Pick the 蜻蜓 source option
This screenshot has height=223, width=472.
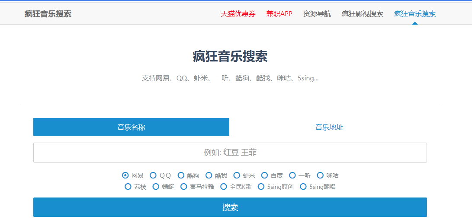click(x=156, y=187)
